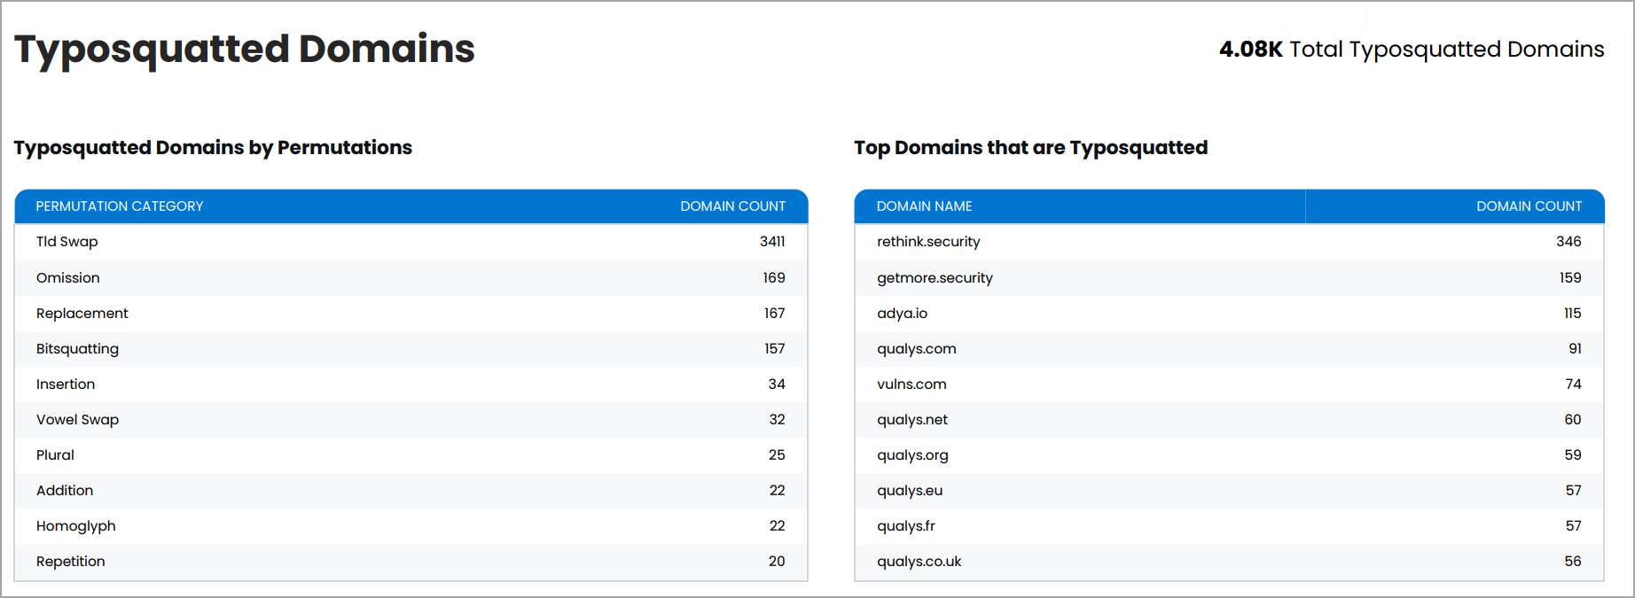Image resolution: width=1635 pixels, height=598 pixels.
Task: Click the 22 count for Addition
Action: pos(777,491)
